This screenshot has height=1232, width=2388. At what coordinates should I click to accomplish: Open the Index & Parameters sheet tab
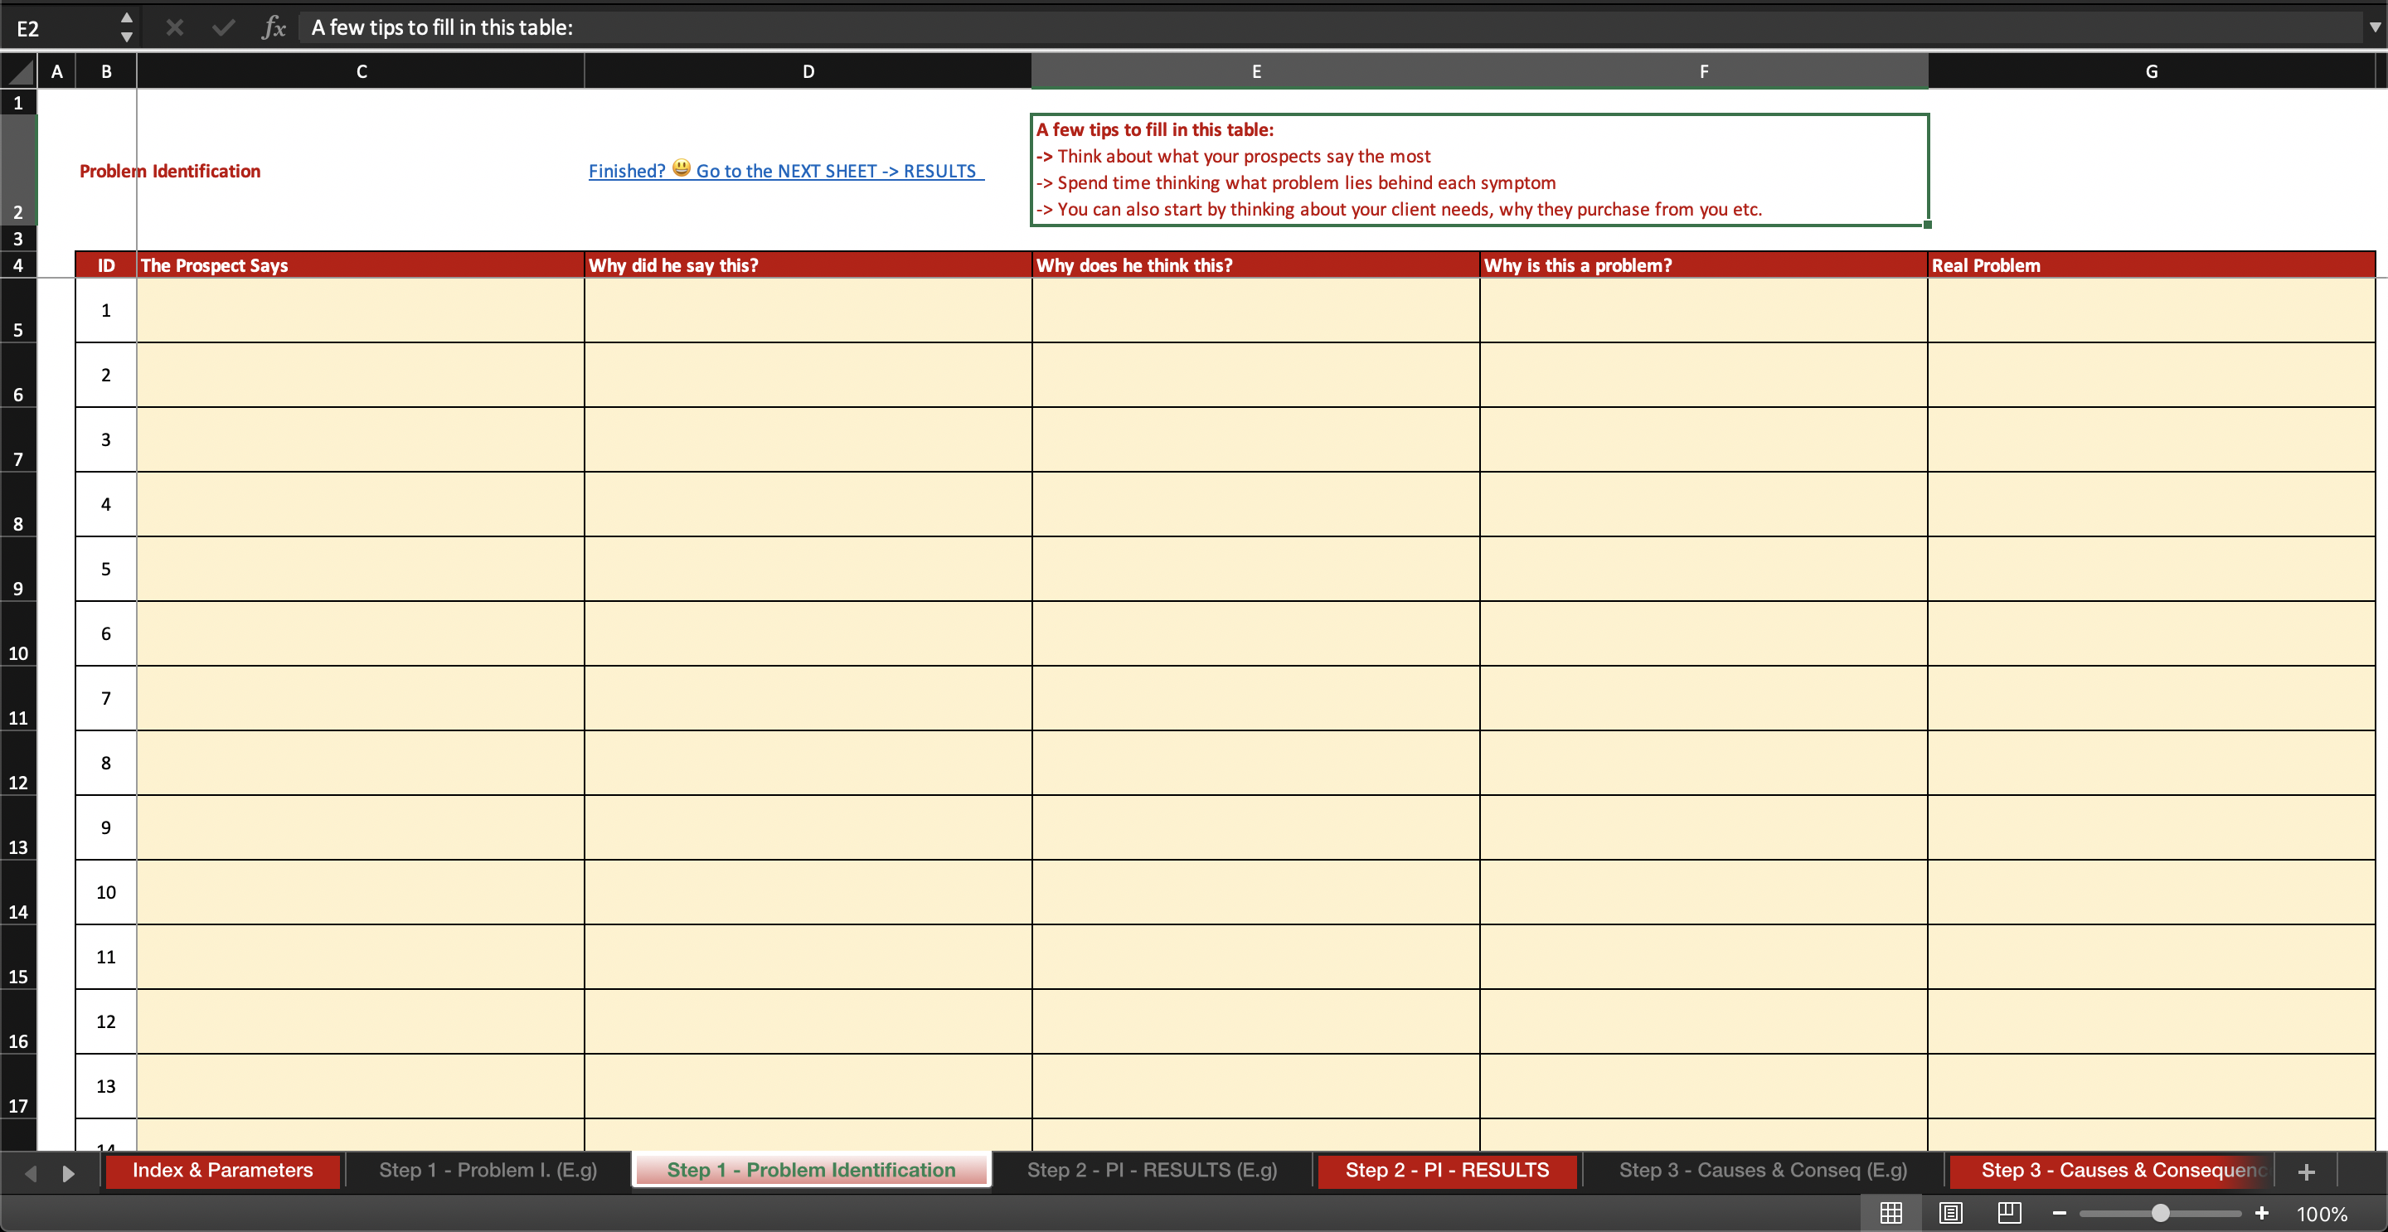pyautogui.click(x=222, y=1170)
